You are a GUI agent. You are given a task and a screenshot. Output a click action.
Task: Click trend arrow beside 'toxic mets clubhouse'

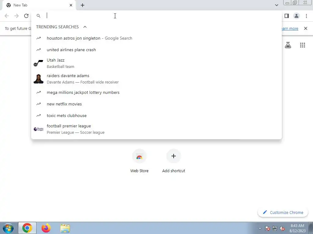click(x=39, y=115)
